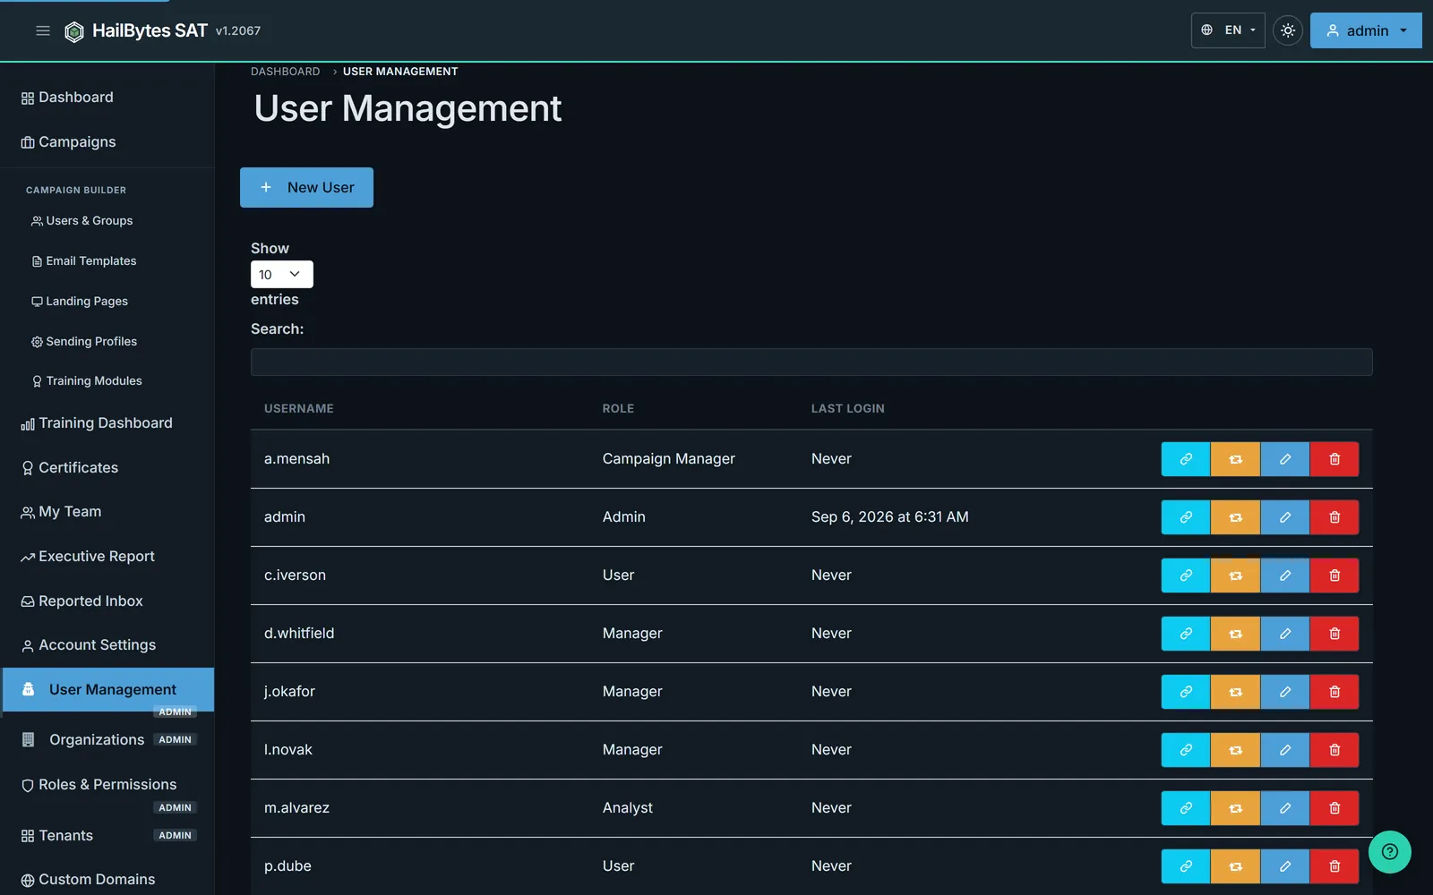Click orange swap icon for d.whitfield
Image resolution: width=1433 pixels, height=895 pixels.
[x=1235, y=634]
